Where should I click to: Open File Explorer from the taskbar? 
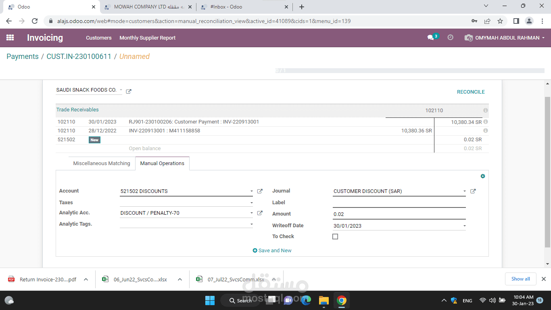(324, 300)
